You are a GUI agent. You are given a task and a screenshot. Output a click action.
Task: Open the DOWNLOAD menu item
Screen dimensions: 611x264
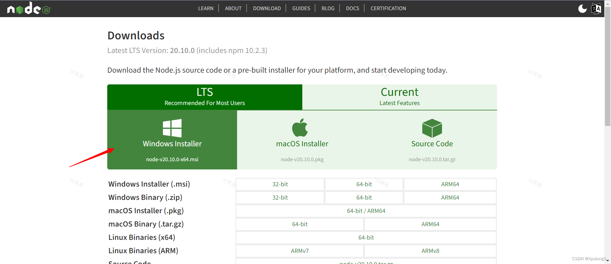click(x=267, y=8)
